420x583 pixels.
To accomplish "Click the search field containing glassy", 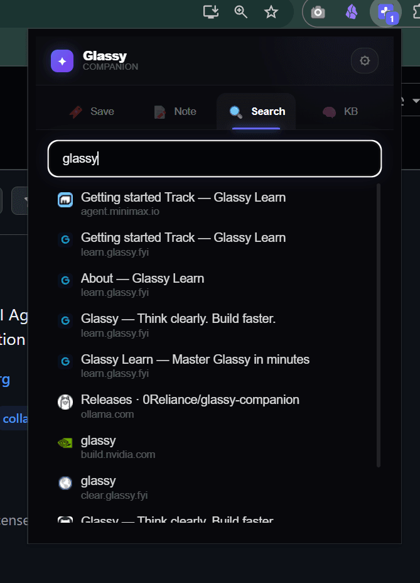I will (215, 159).
